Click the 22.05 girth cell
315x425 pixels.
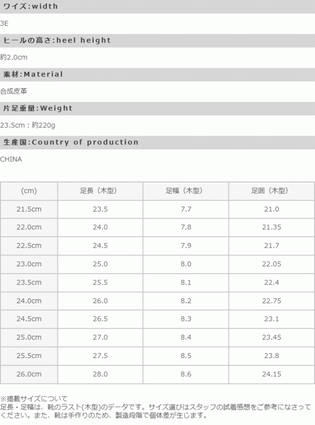(x=271, y=264)
